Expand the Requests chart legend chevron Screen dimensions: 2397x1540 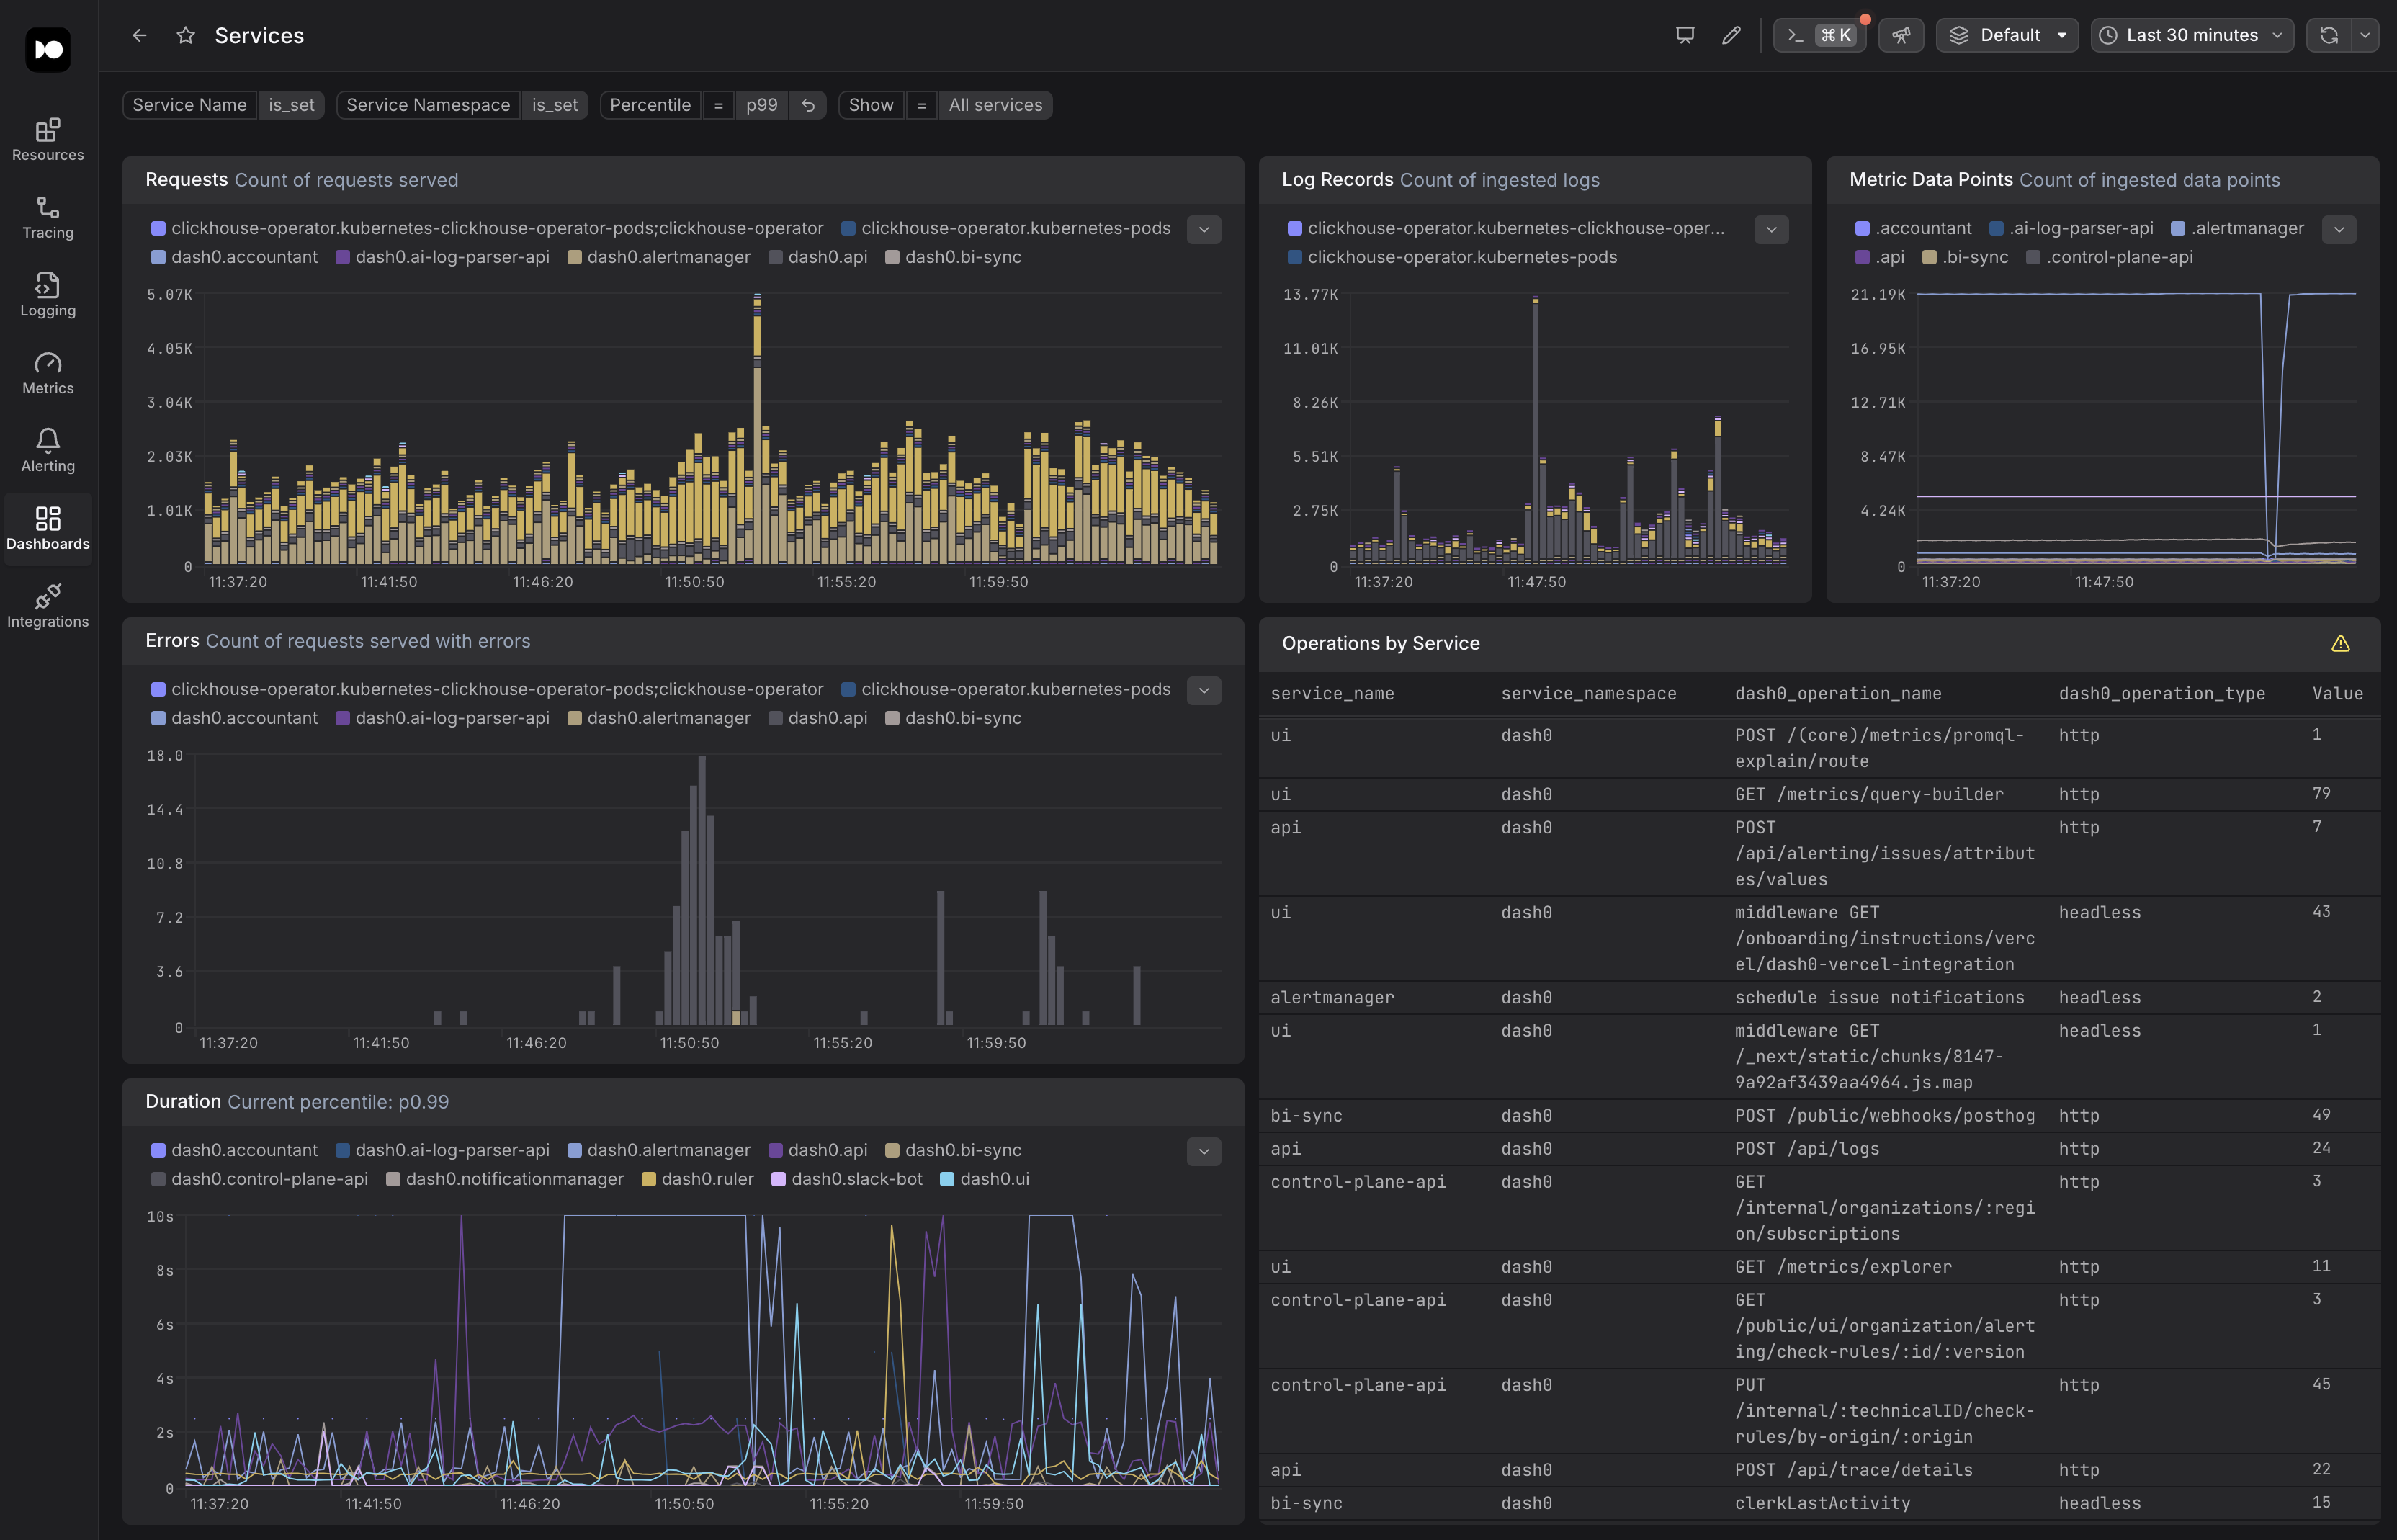click(x=1203, y=230)
